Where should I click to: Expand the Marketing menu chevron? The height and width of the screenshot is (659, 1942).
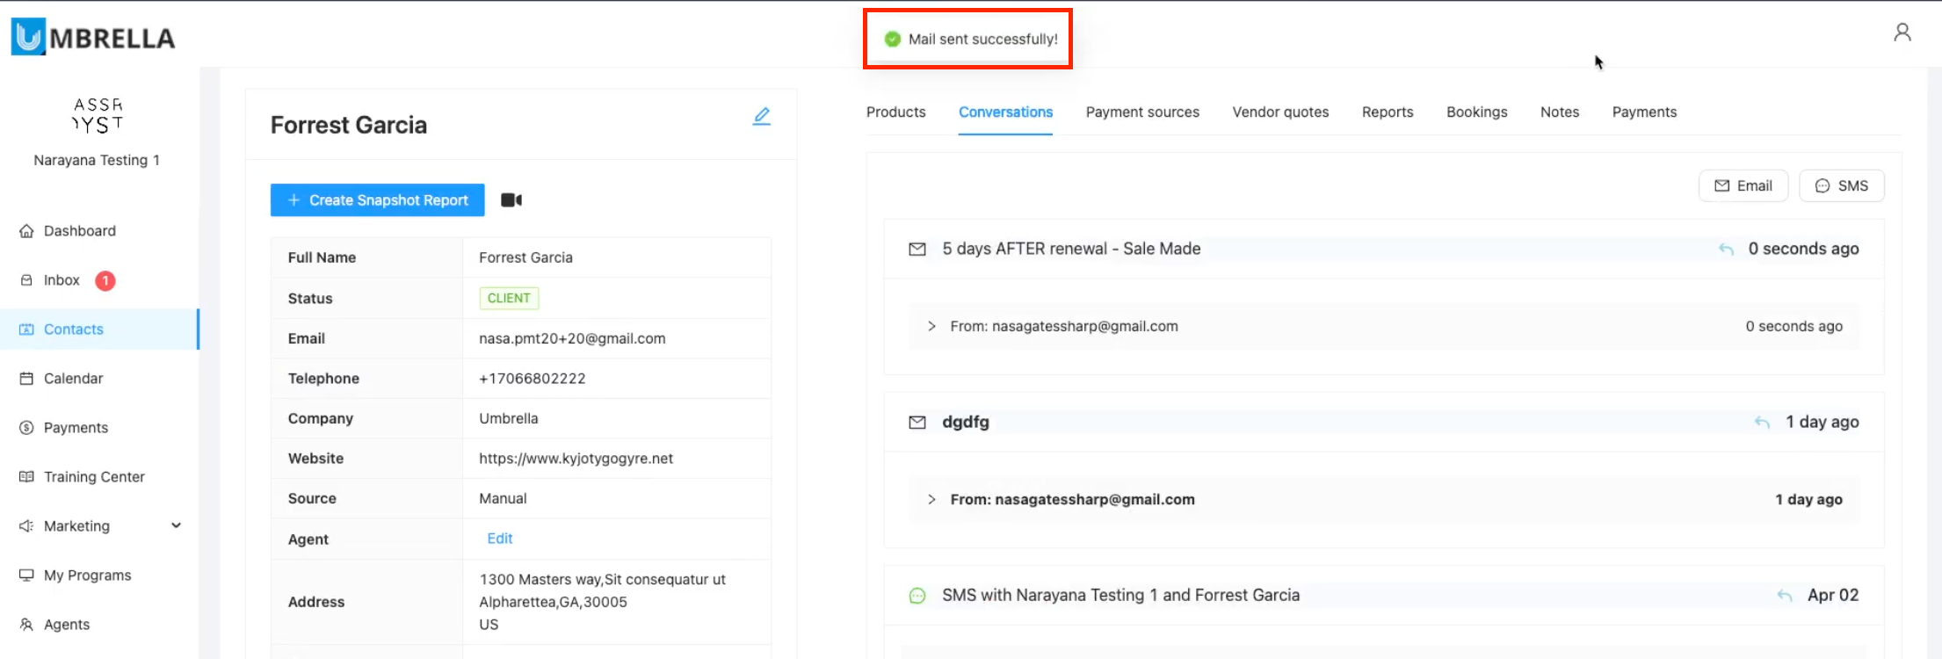[176, 525]
